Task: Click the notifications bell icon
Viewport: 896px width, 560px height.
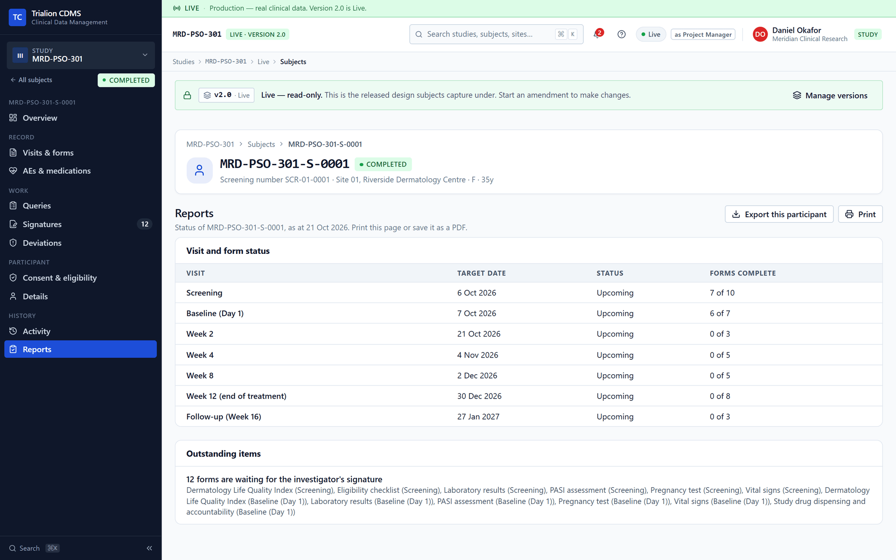Action: [597, 34]
